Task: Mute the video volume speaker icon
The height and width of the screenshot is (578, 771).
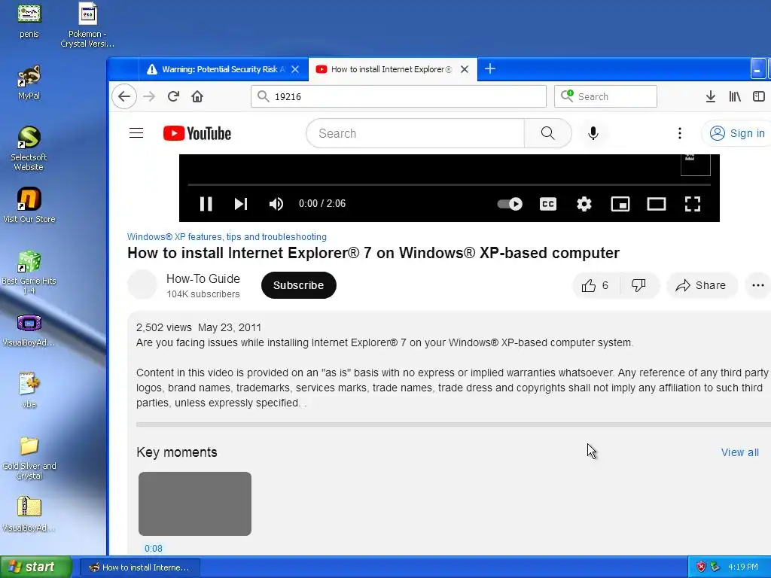Action: [276, 203]
